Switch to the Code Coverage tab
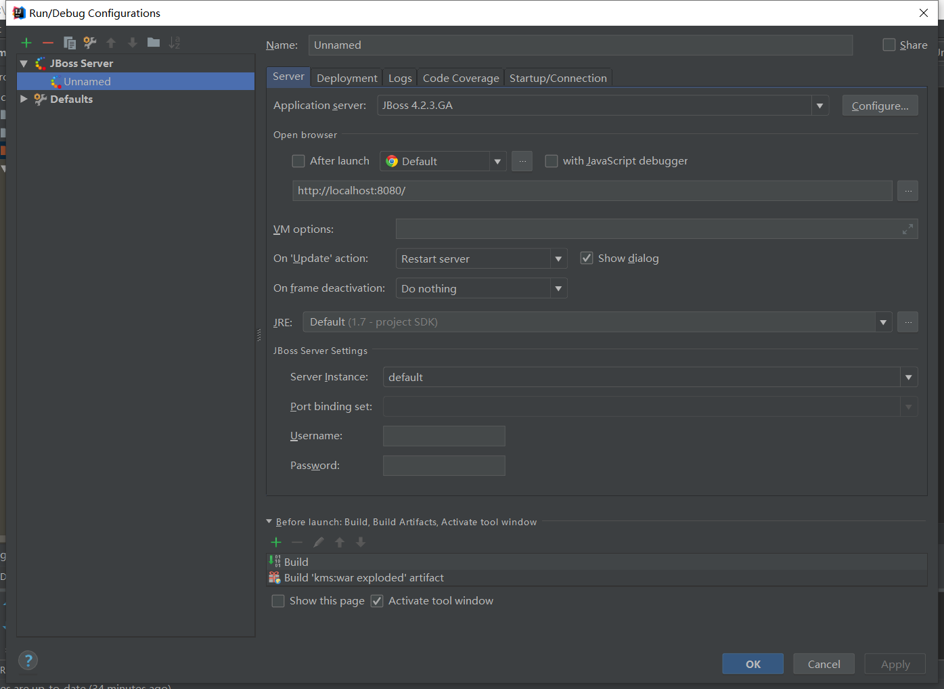This screenshot has width=944, height=689. 461,78
